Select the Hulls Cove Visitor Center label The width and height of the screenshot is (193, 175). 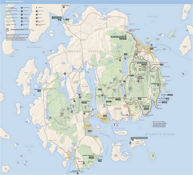tap(118, 37)
